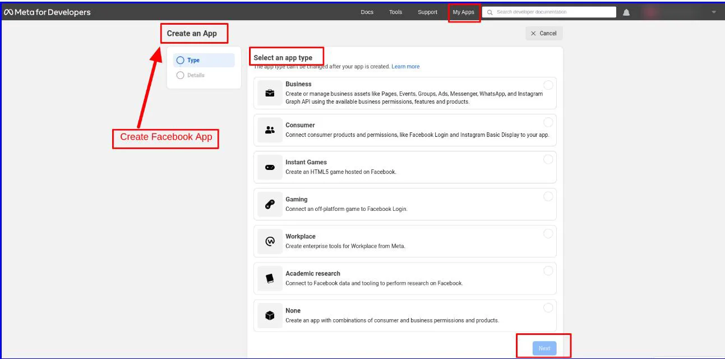Select the Gaming app type radio button
Image resolution: width=725 pixels, height=359 pixels.
click(x=548, y=196)
